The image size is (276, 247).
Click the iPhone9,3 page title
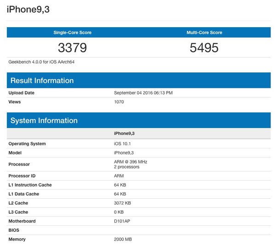(x=28, y=9)
